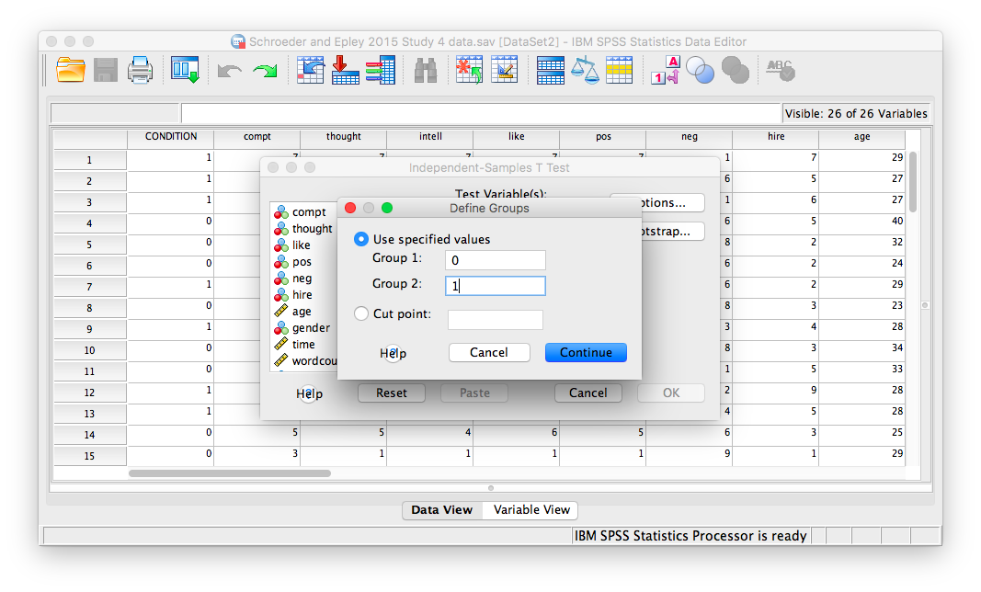This screenshot has width=981, height=592.
Task: Select the pos variable in the list
Action: [302, 262]
